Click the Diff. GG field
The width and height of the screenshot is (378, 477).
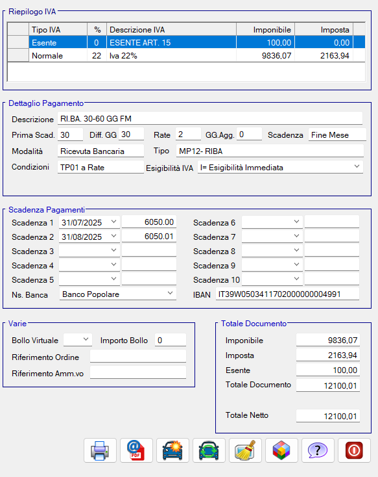coord(131,134)
